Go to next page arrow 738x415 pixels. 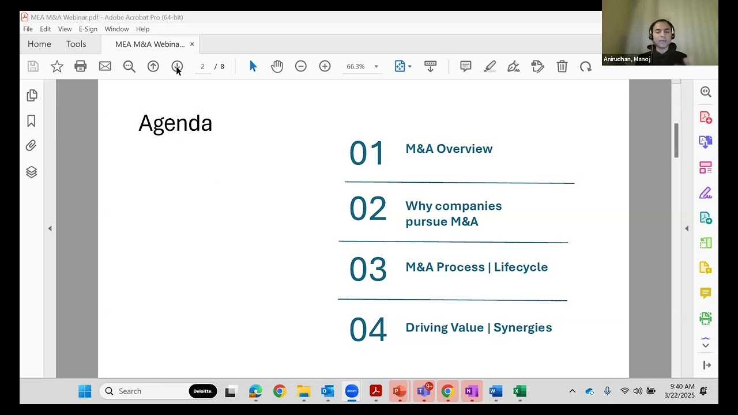[177, 66]
